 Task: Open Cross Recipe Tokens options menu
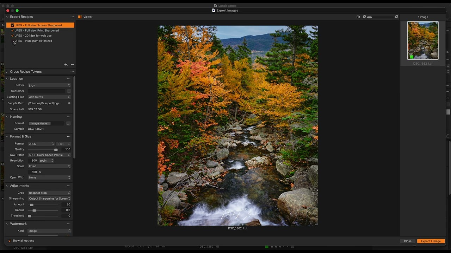click(x=72, y=72)
